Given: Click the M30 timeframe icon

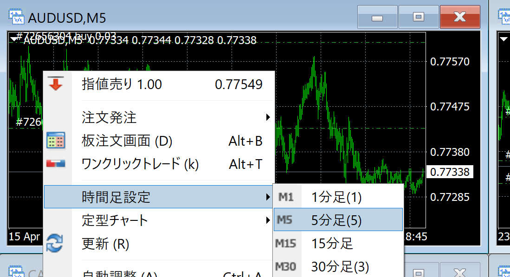Looking at the screenshot, I should click(285, 267).
